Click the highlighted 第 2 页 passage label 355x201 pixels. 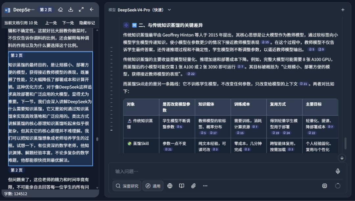click(16, 56)
